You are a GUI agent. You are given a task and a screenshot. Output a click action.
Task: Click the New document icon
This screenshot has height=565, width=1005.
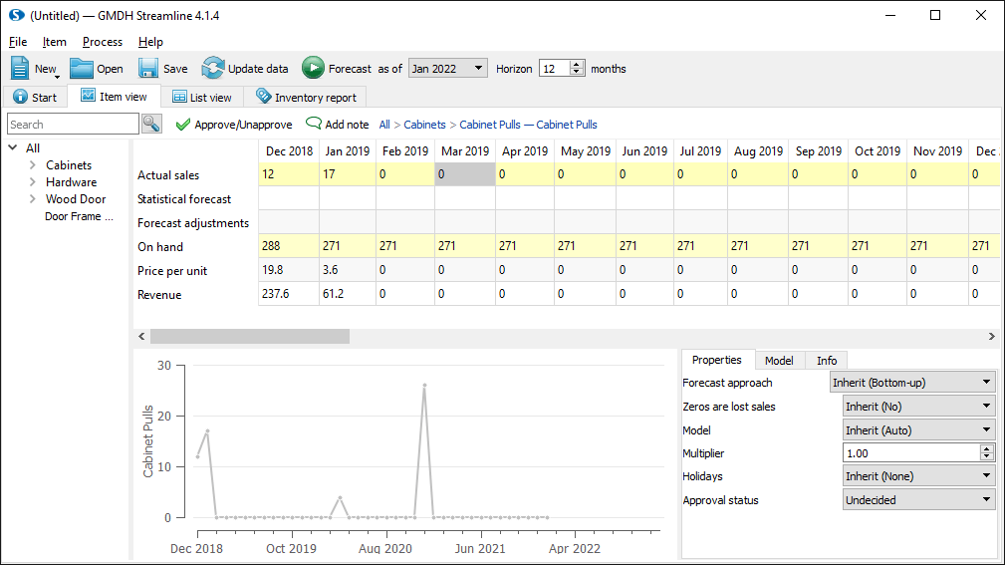coord(20,68)
